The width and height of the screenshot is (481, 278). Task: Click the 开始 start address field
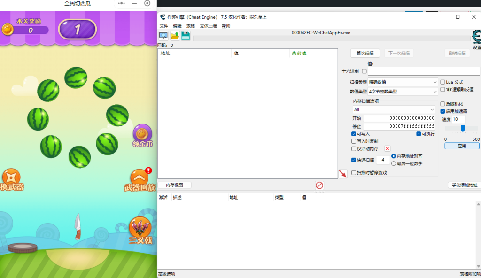click(x=399, y=118)
